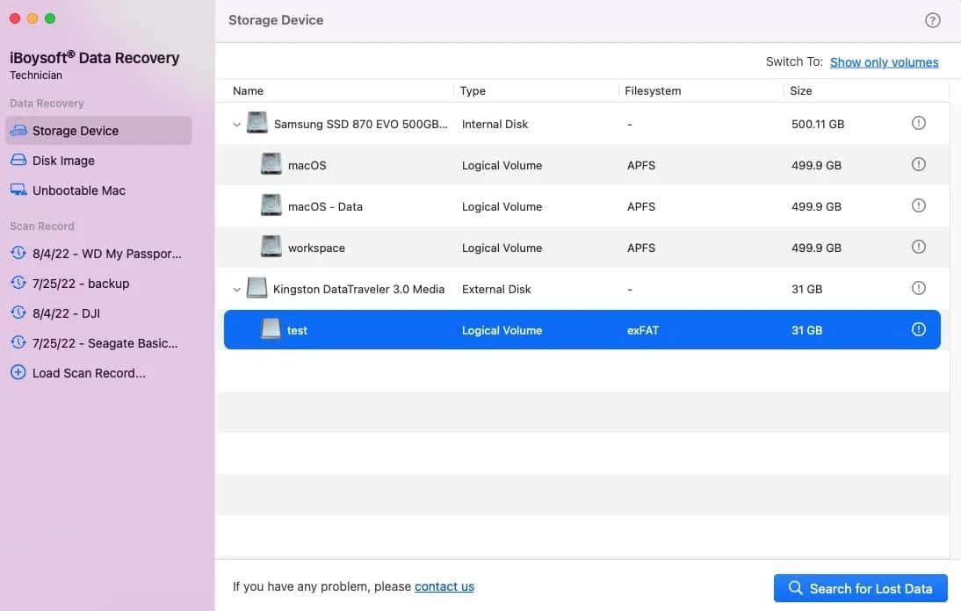Select the Samsung SSD 870 EVO 500GB row

point(582,124)
